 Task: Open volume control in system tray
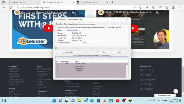tap(162, 101)
